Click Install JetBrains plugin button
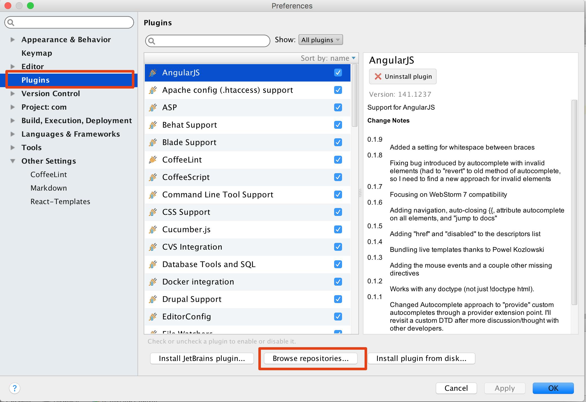 (x=202, y=358)
